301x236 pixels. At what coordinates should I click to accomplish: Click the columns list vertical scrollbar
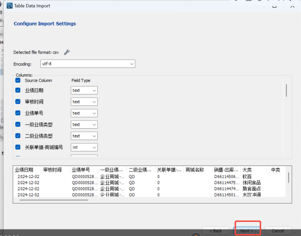pyautogui.click(x=286, y=90)
